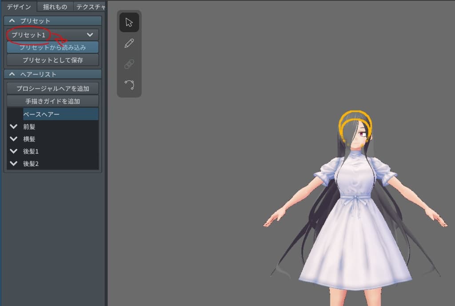
Task: Click the プリセットから読み込み button
Action: [x=52, y=48]
